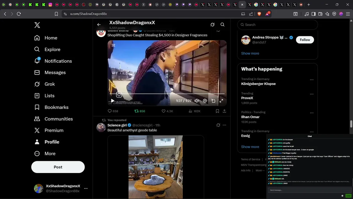Seek on the video progress bar
Screen dimensions: 353x199
[167, 94]
